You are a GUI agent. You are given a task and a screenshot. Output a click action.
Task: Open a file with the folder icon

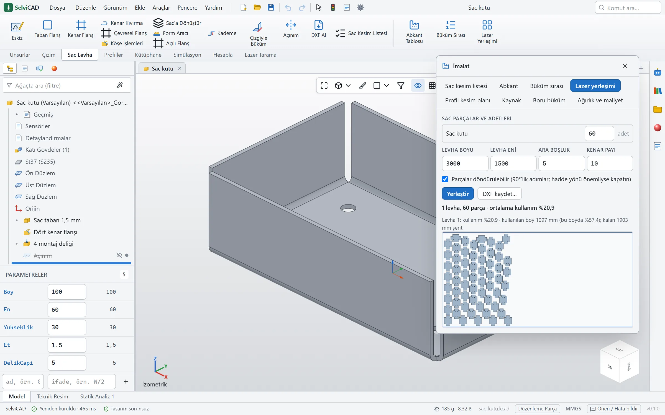257,7
